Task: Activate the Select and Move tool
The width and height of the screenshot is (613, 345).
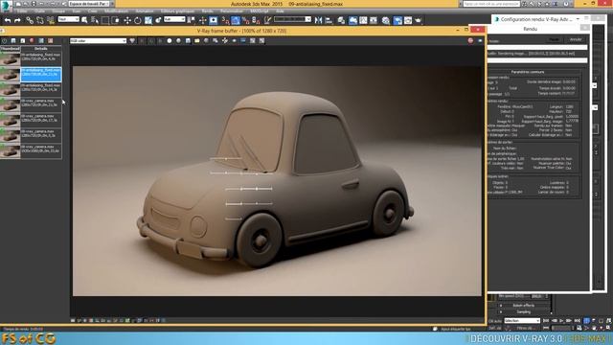Action: tap(127, 20)
